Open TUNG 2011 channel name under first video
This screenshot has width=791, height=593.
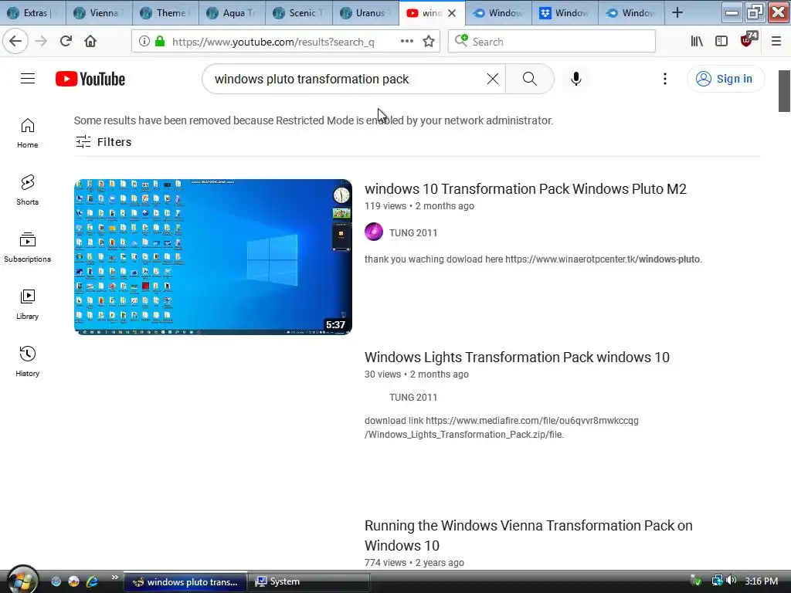tap(413, 233)
